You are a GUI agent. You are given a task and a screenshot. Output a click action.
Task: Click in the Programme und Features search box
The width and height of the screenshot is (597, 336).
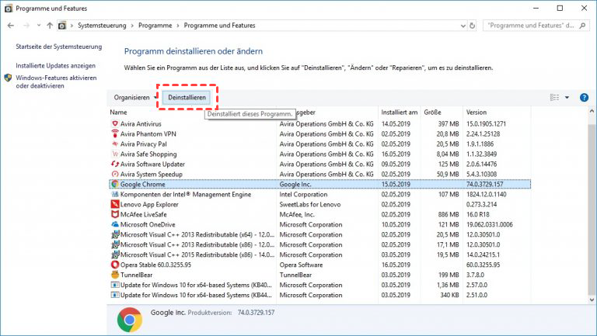(x=535, y=26)
